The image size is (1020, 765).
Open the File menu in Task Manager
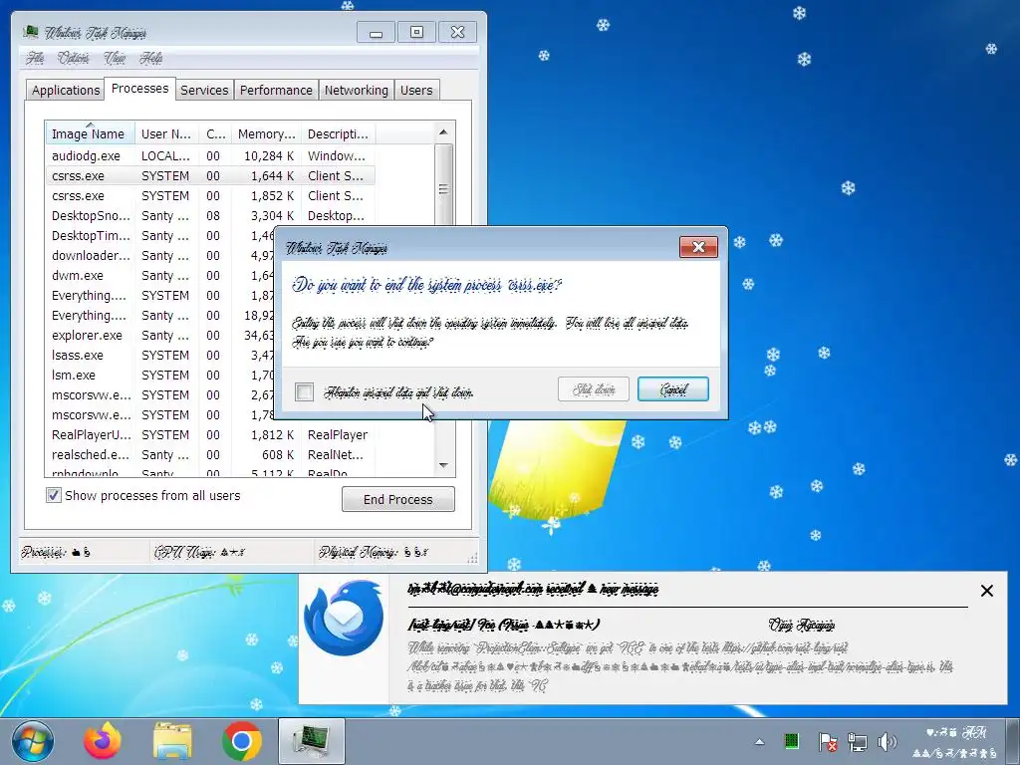point(35,58)
